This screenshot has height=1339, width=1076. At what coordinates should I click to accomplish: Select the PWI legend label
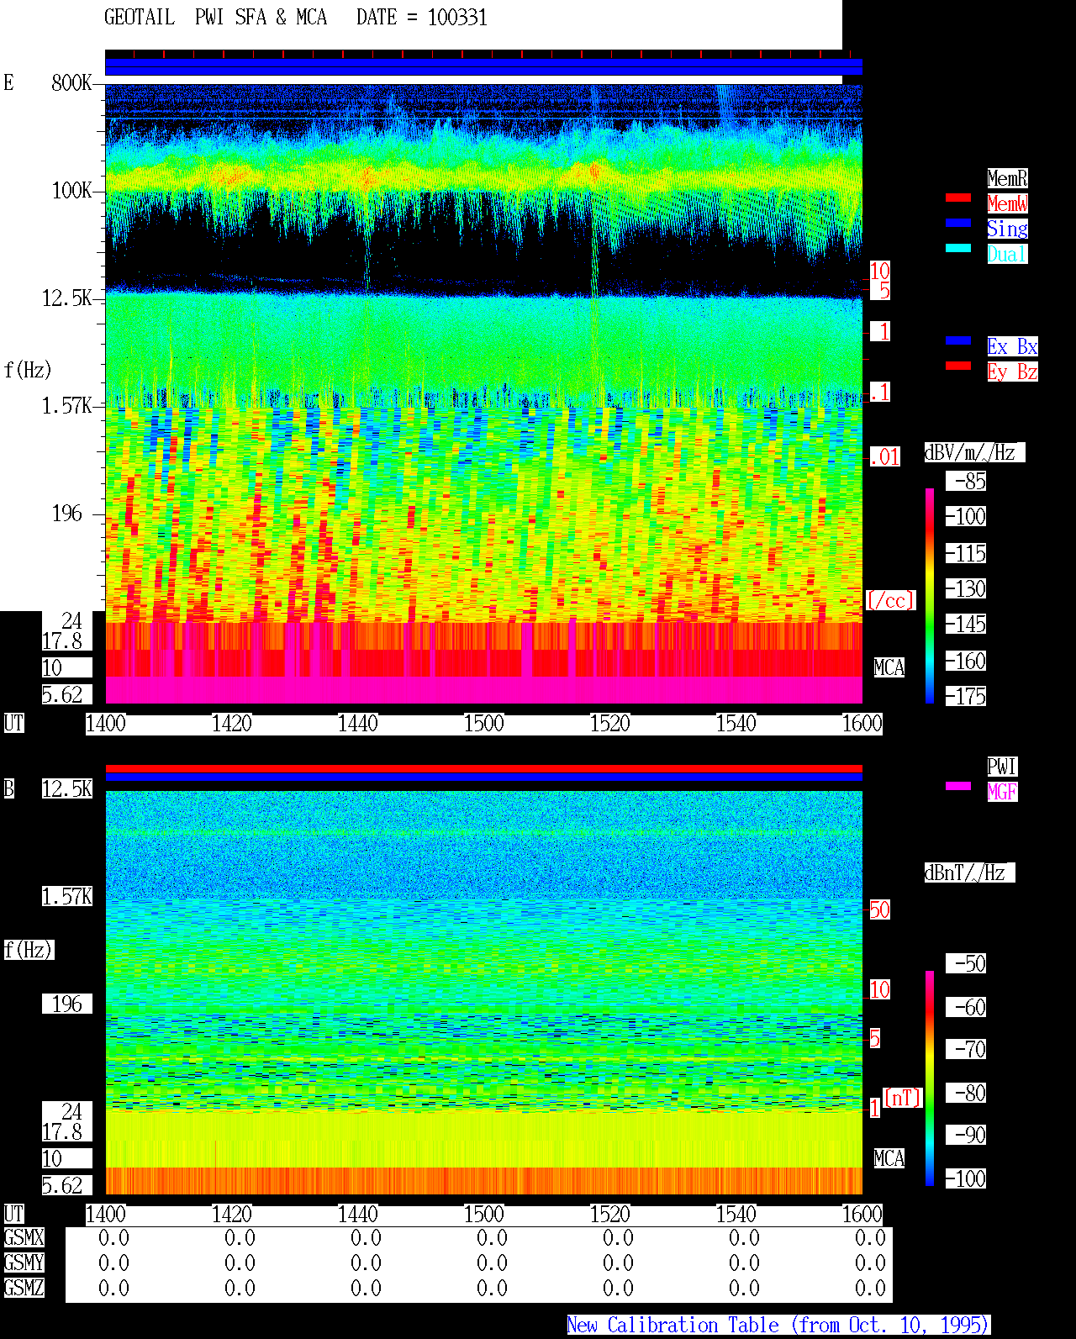coord(1002,767)
